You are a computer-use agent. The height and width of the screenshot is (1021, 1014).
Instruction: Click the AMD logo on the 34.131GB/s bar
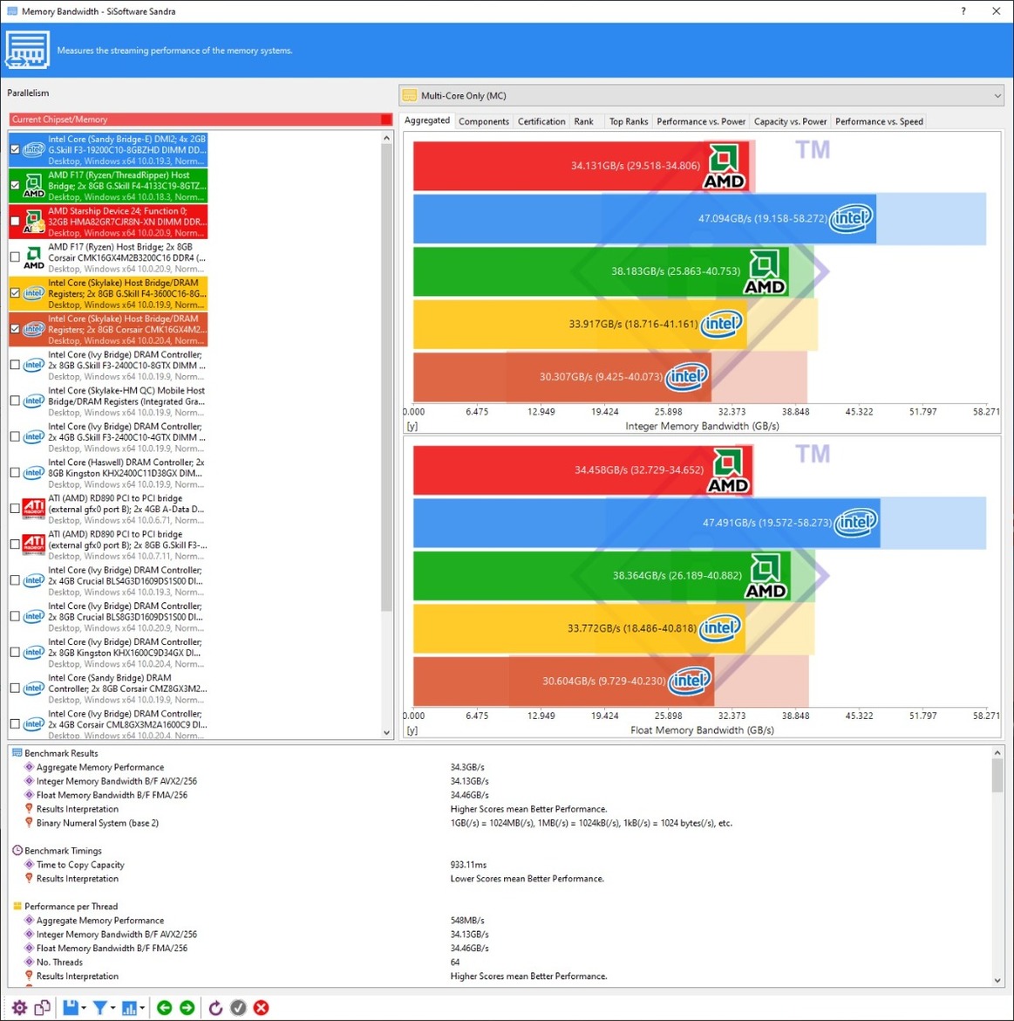point(724,166)
